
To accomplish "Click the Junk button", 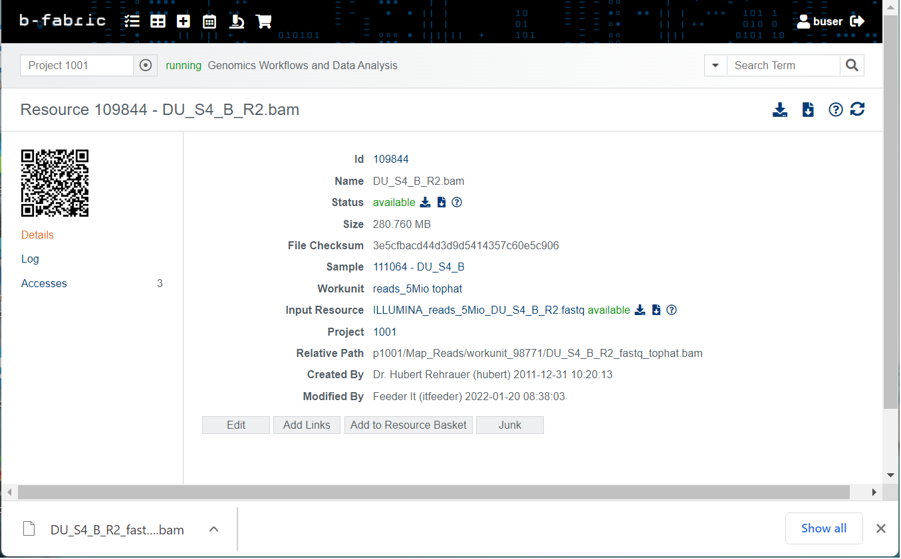I will point(510,425).
